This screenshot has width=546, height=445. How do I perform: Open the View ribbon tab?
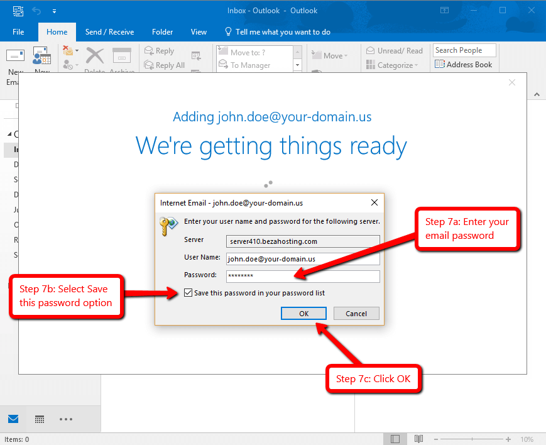pos(199,32)
